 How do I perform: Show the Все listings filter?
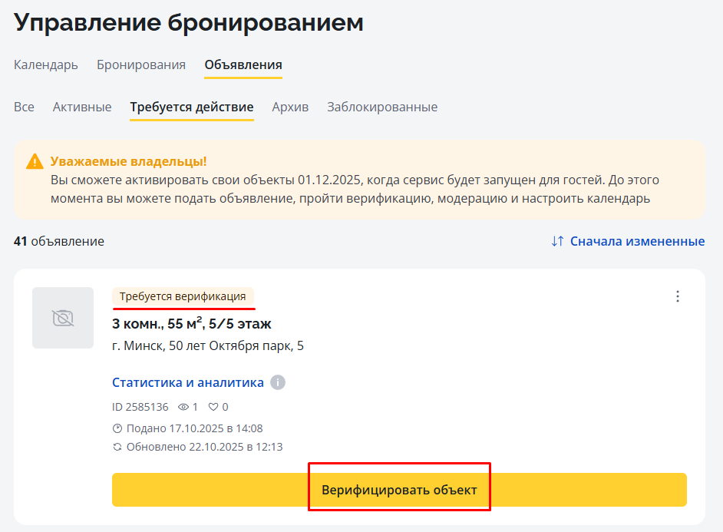[24, 107]
